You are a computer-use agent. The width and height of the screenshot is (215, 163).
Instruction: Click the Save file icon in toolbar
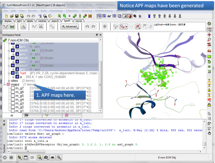tap(17, 16)
